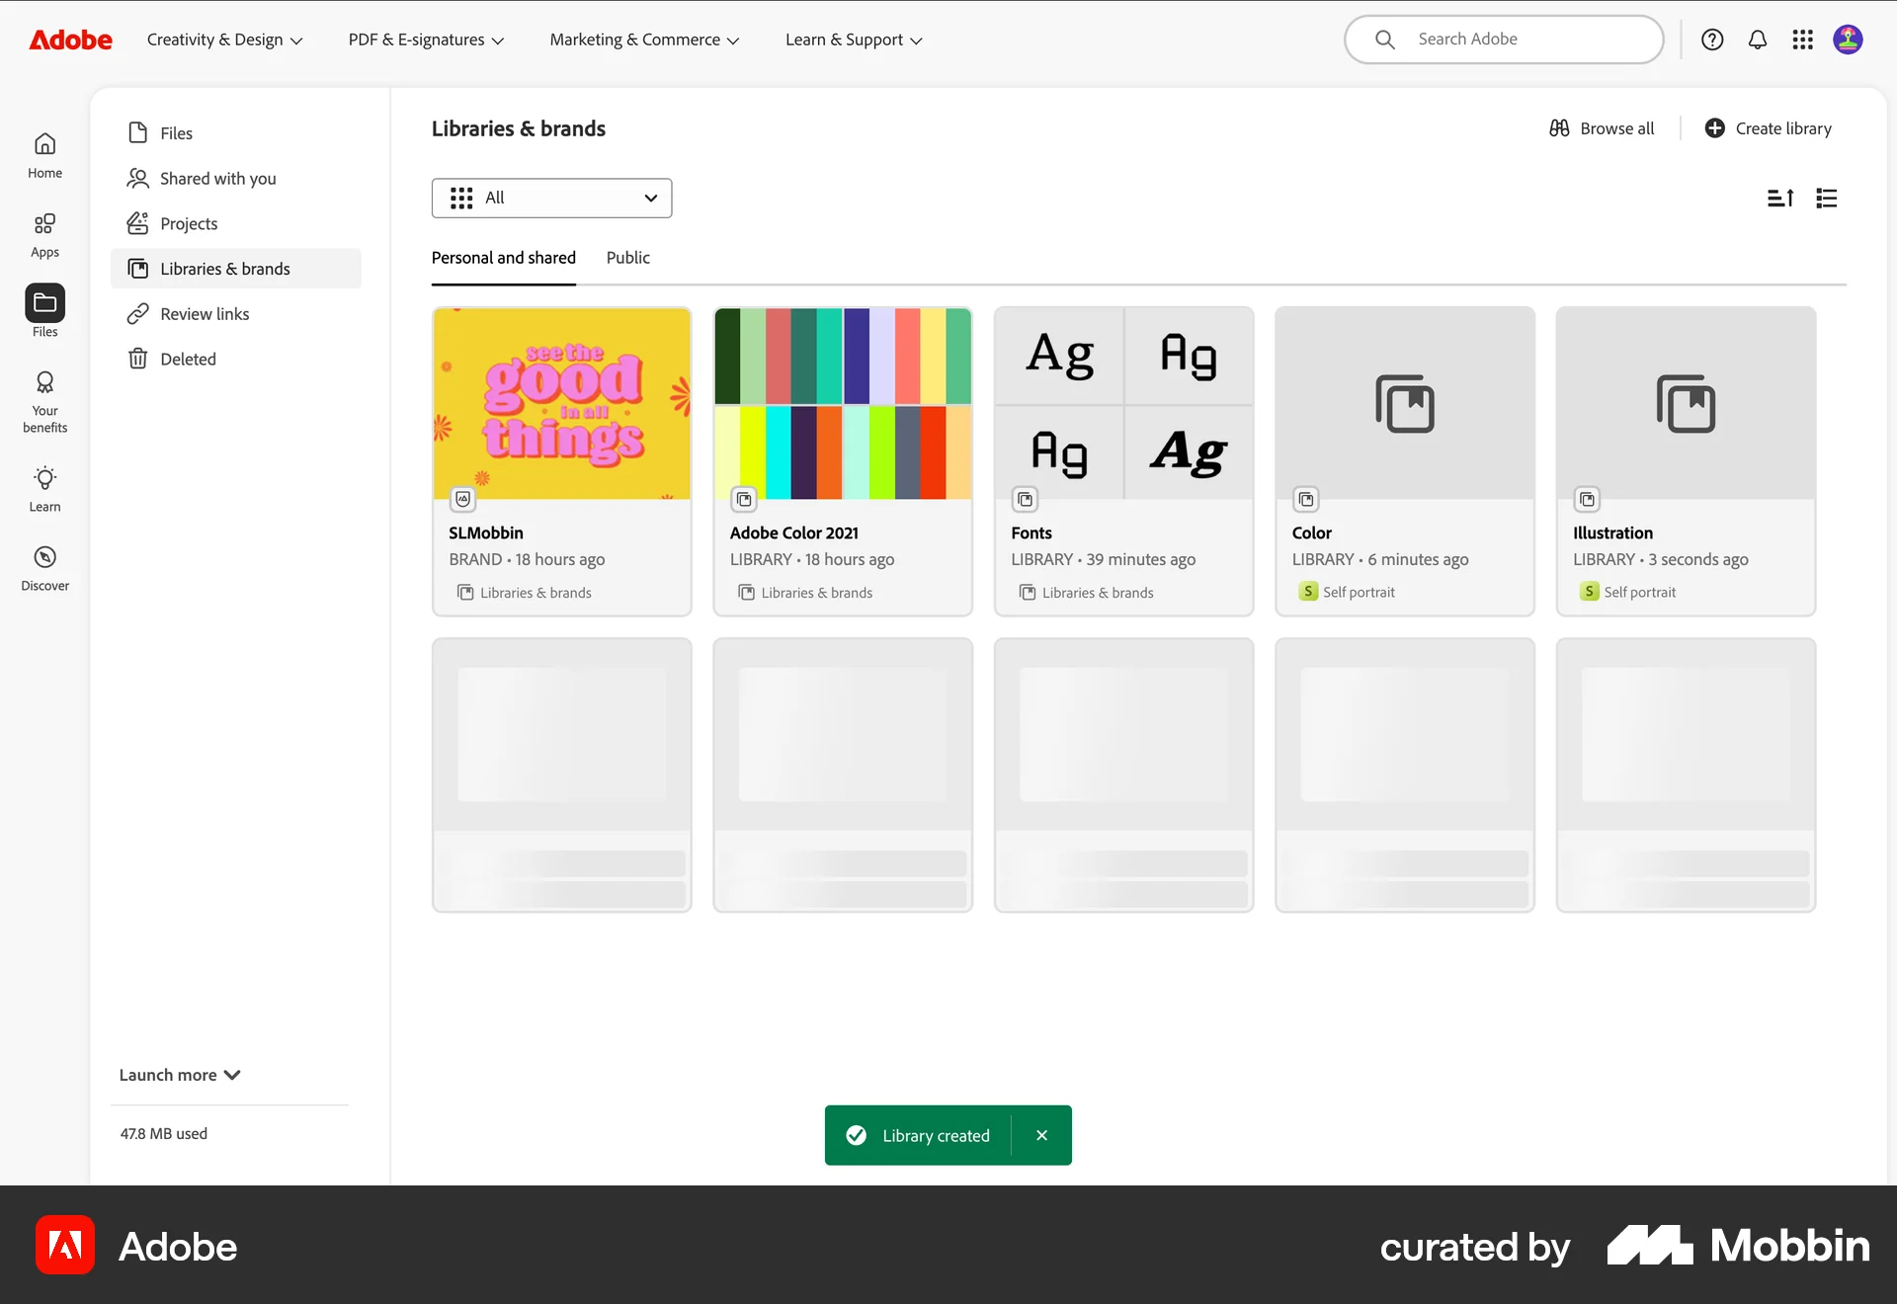Open Your benefits panel
Screen dimensions: 1897x1304
(44, 400)
